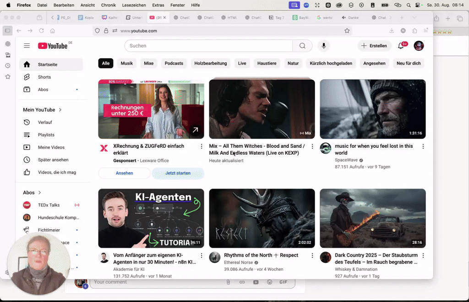Attach a file via the paperclip icon

[x=229, y=282]
